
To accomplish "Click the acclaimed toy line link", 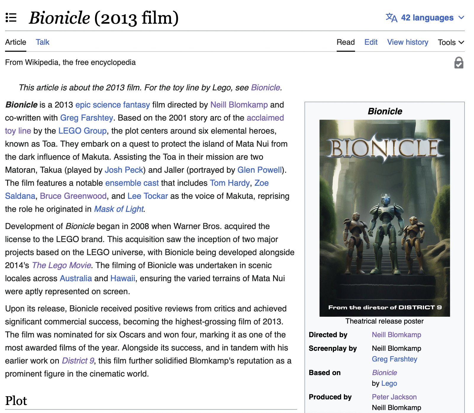I will click(265, 118).
